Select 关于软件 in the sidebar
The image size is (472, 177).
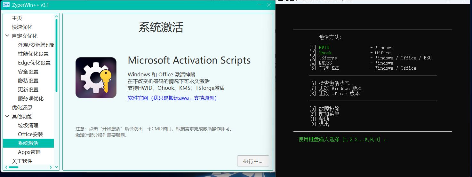22,161
